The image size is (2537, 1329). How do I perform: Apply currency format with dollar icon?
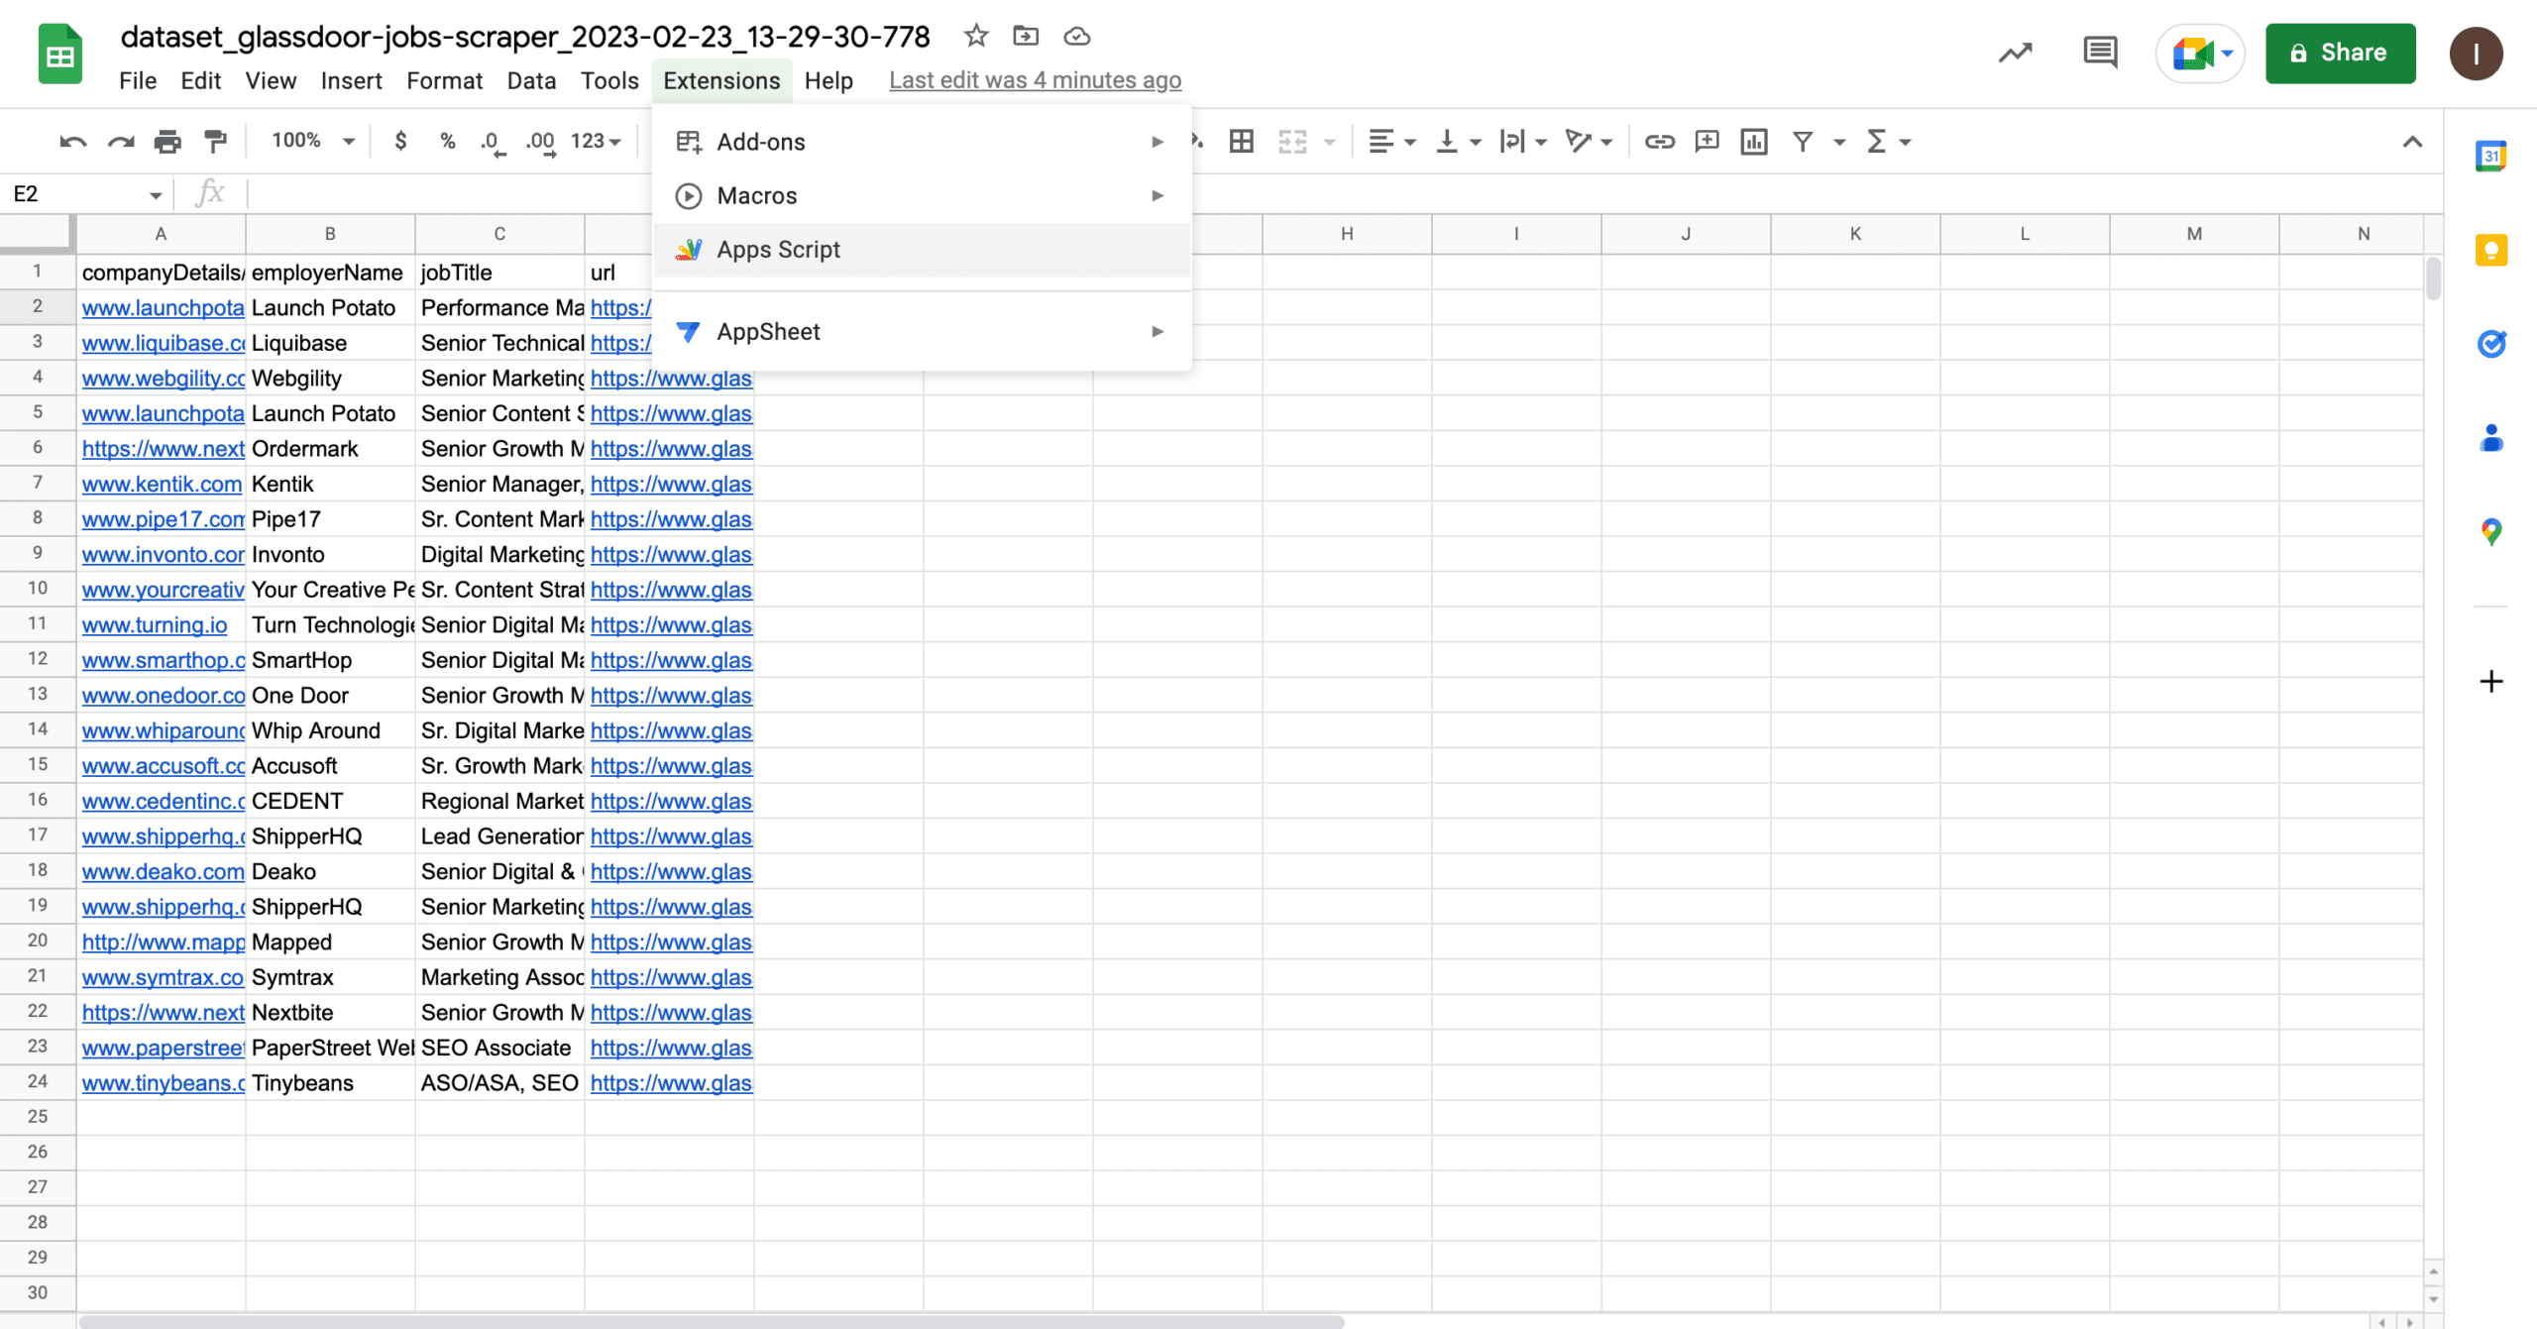click(400, 142)
